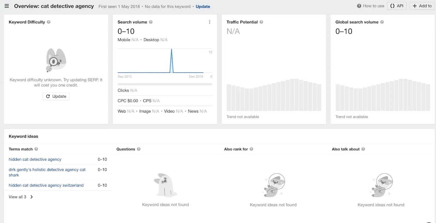This screenshot has width=436, height=223.
Task: Open the hamburger menu icon
Action: [7, 6]
